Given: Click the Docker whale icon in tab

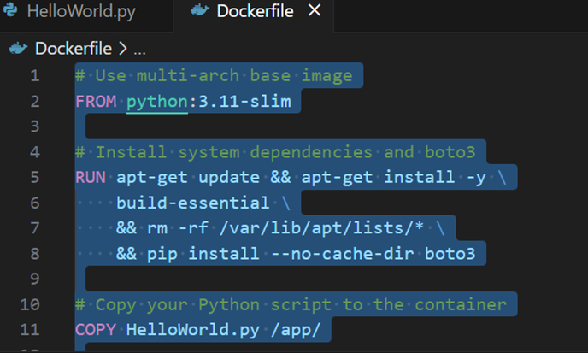Looking at the screenshot, I should click(200, 10).
